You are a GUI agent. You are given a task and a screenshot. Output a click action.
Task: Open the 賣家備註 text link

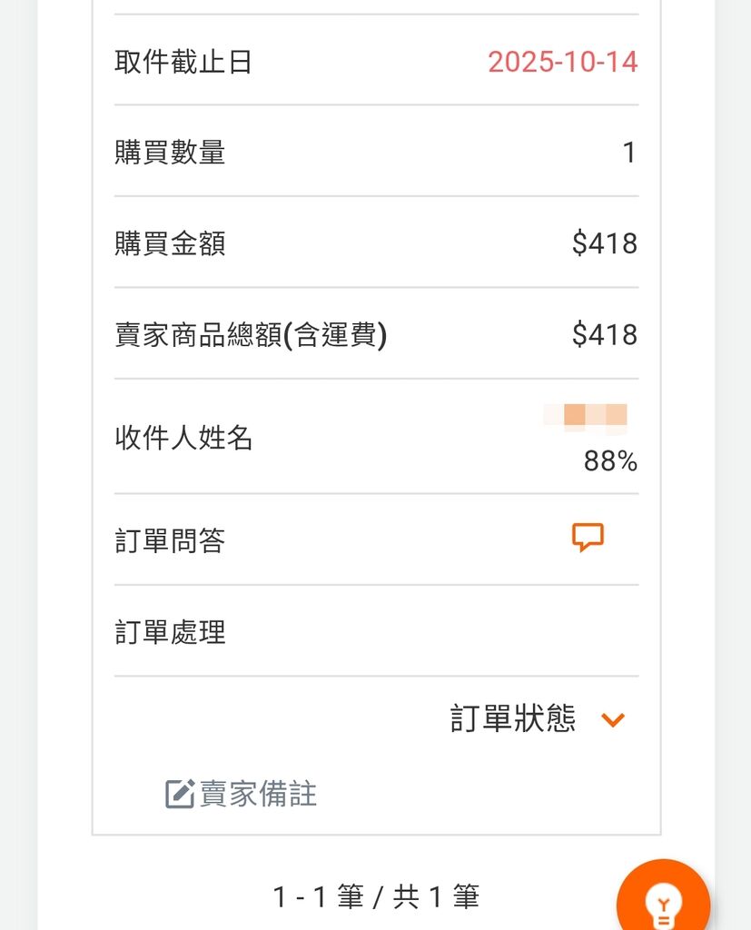pyautogui.click(x=259, y=794)
